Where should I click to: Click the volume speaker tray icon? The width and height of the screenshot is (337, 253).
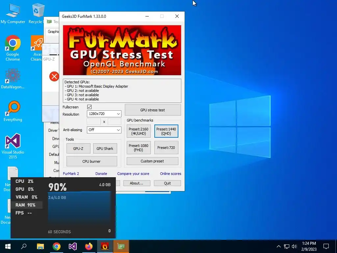(x=294, y=246)
